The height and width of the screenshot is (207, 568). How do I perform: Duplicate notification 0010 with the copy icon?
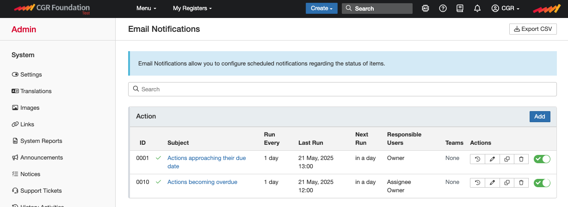pyautogui.click(x=507, y=183)
